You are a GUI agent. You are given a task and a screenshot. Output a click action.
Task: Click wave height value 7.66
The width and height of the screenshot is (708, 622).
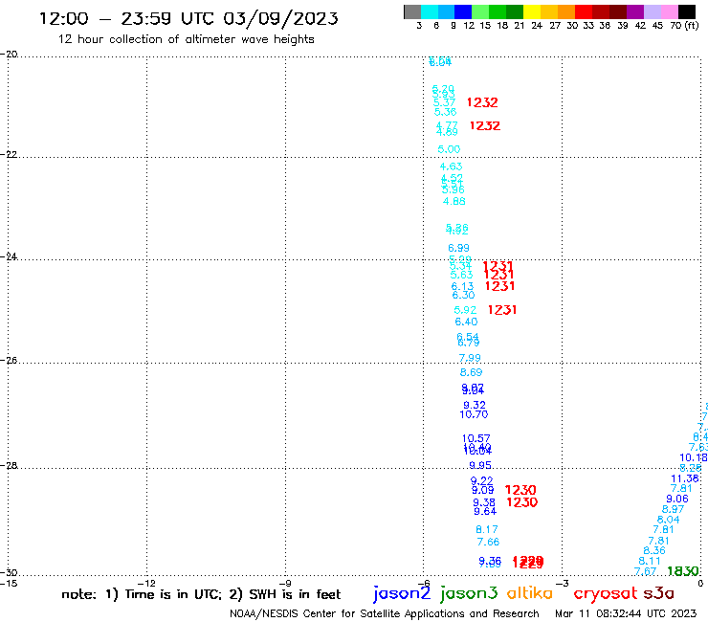tap(488, 542)
